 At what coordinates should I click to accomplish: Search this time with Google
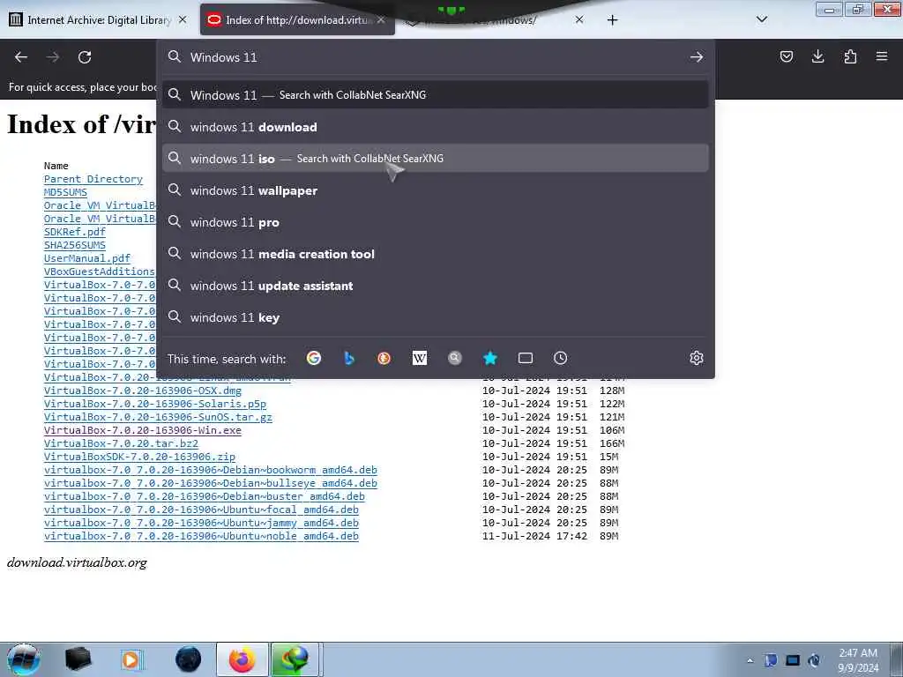pos(314,358)
